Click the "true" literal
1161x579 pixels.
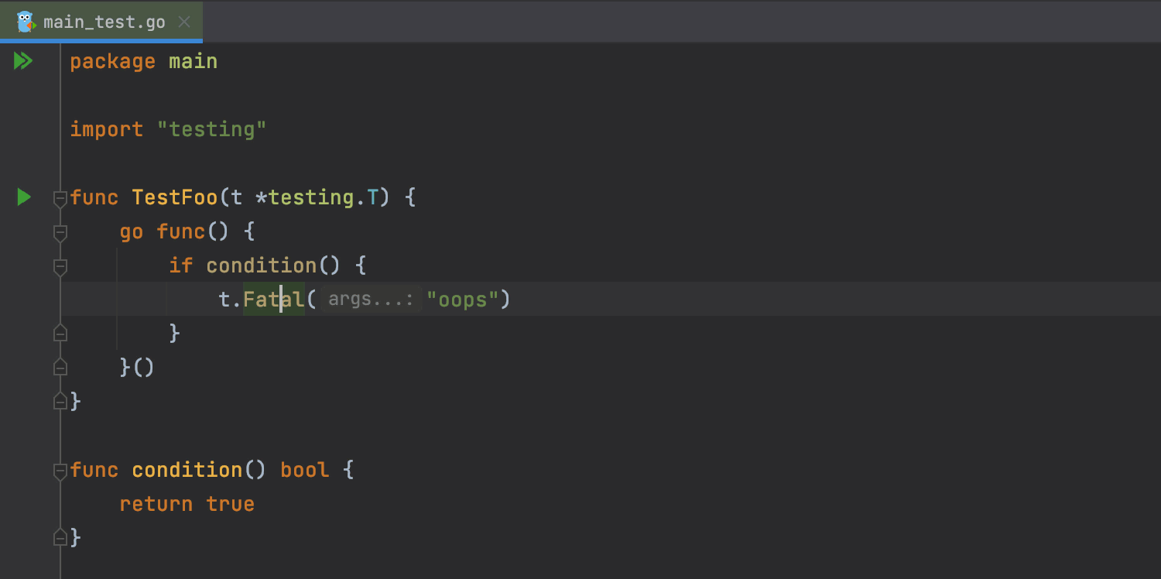pos(231,504)
